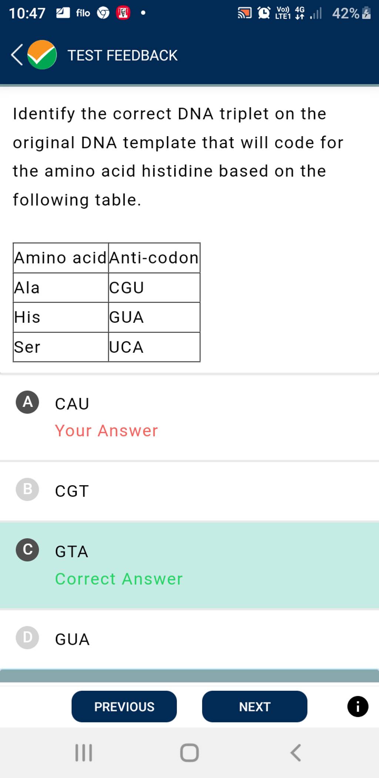Select option B radio circle for CGT
The width and height of the screenshot is (379, 778).
[27, 489]
